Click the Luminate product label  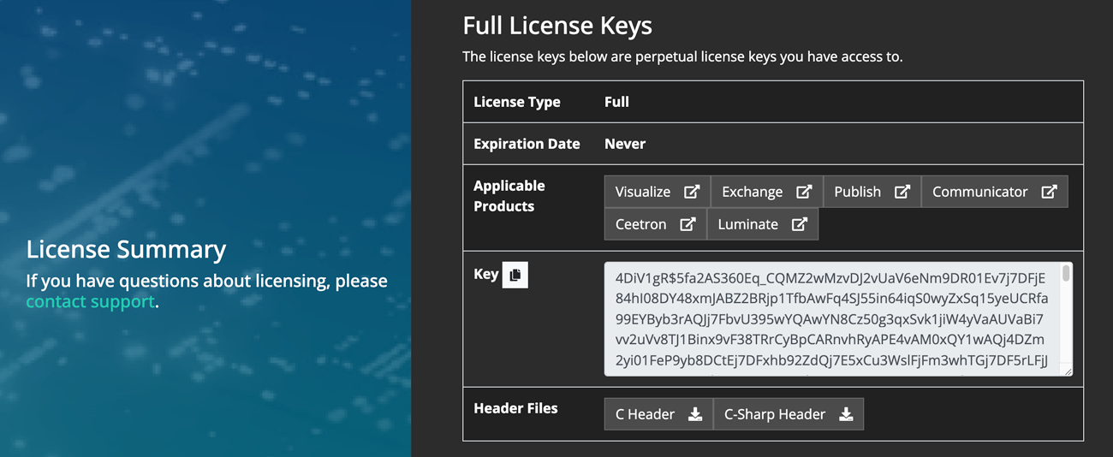tap(747, 224)
